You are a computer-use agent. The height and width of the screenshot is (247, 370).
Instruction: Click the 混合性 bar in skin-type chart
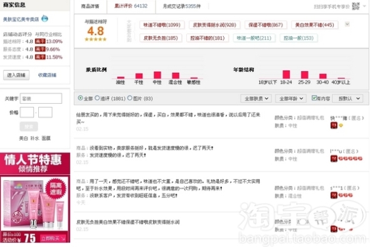click(x=176, y=75)
